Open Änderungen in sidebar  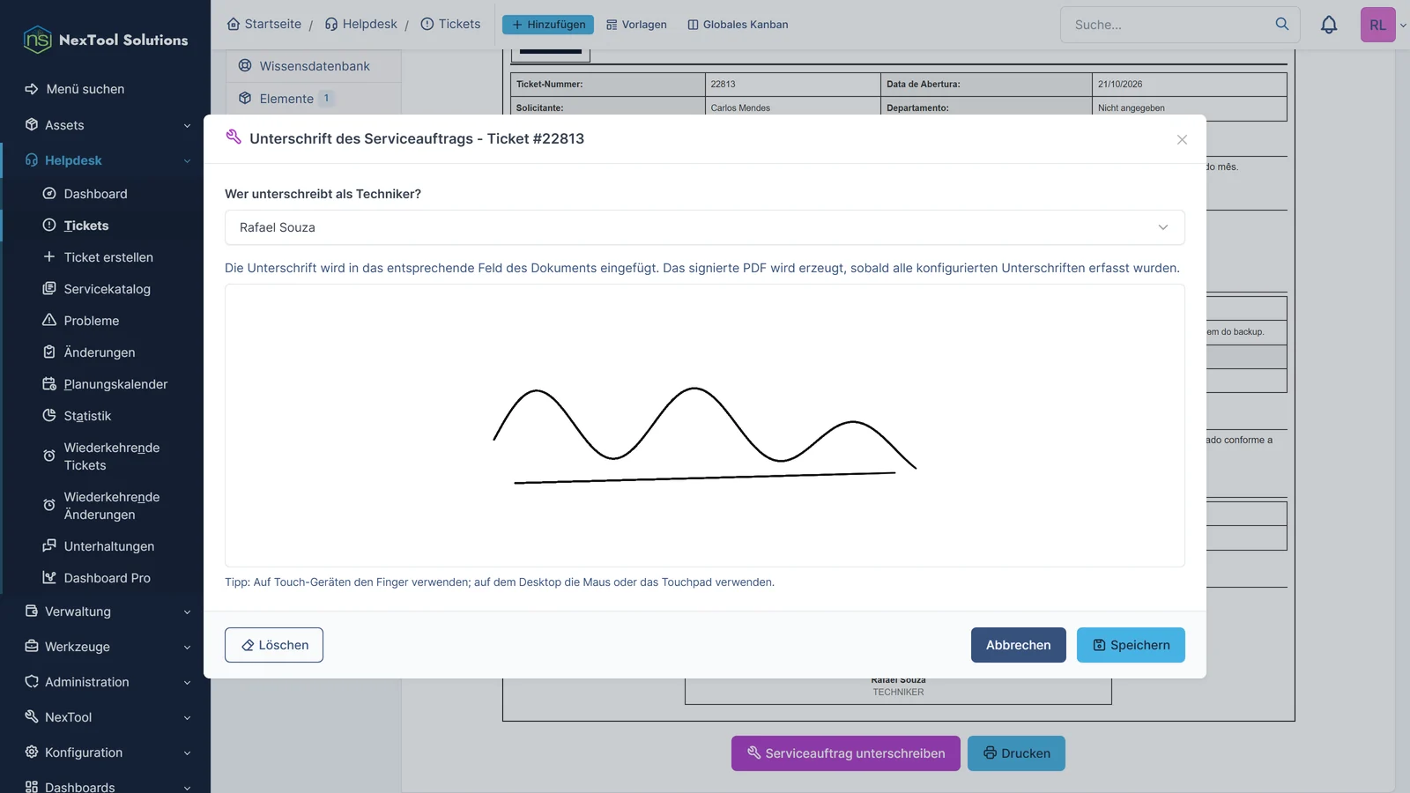point(101,352)
